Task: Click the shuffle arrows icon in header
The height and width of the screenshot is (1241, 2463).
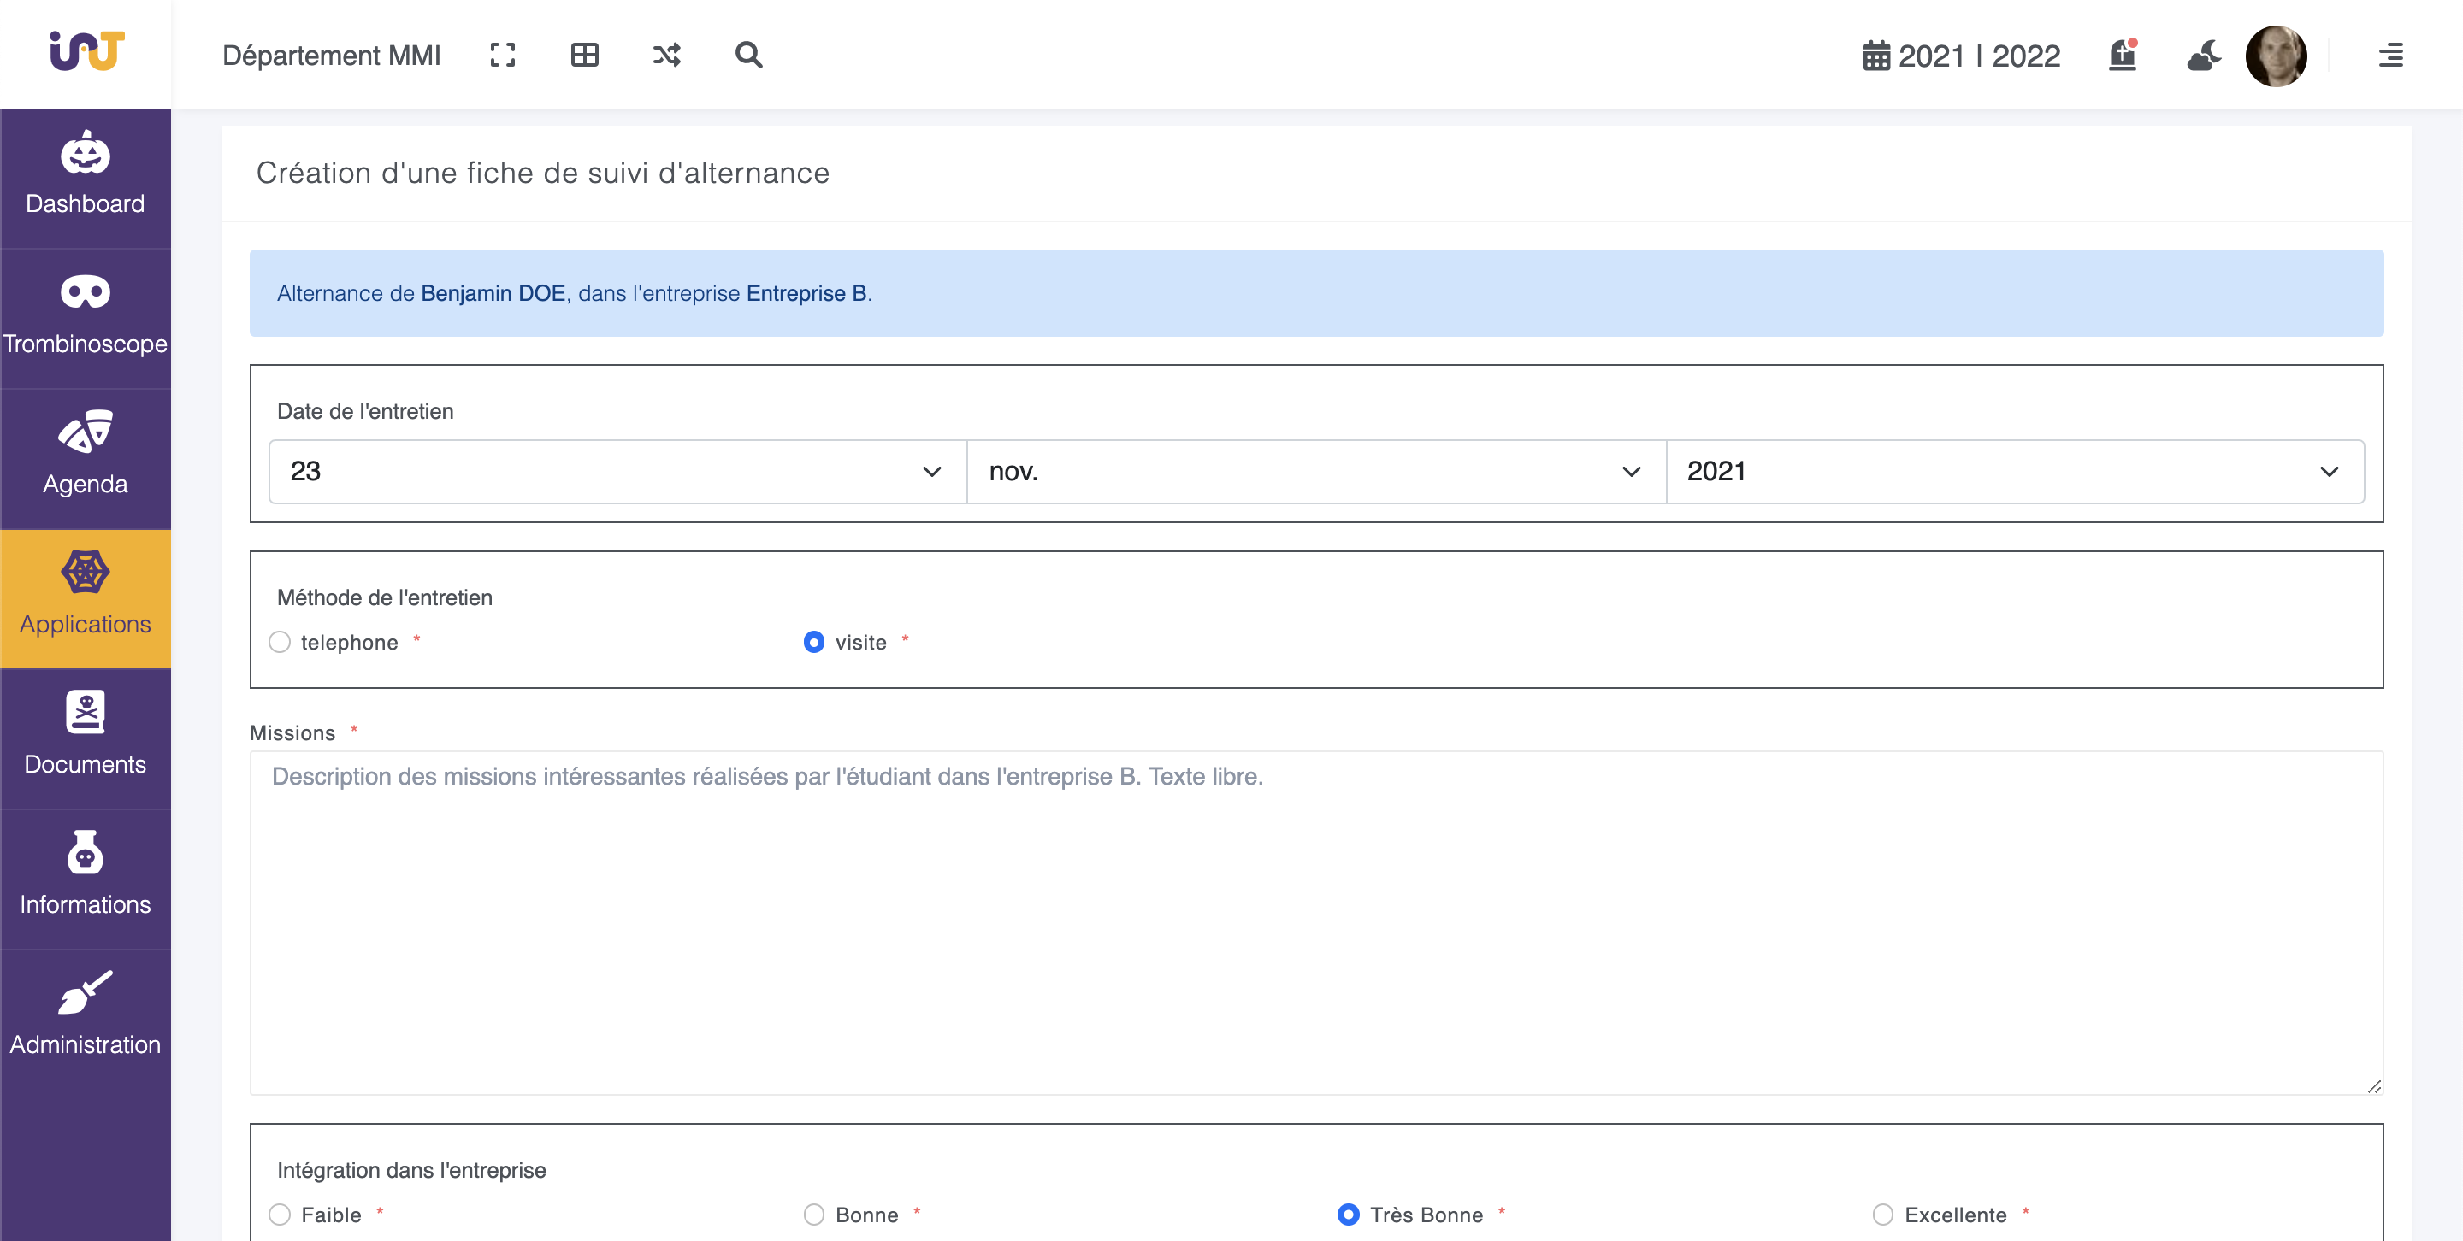Action: 666,56
